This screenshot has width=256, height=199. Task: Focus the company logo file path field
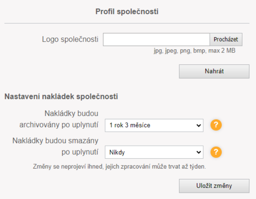[x=156, y=39]
